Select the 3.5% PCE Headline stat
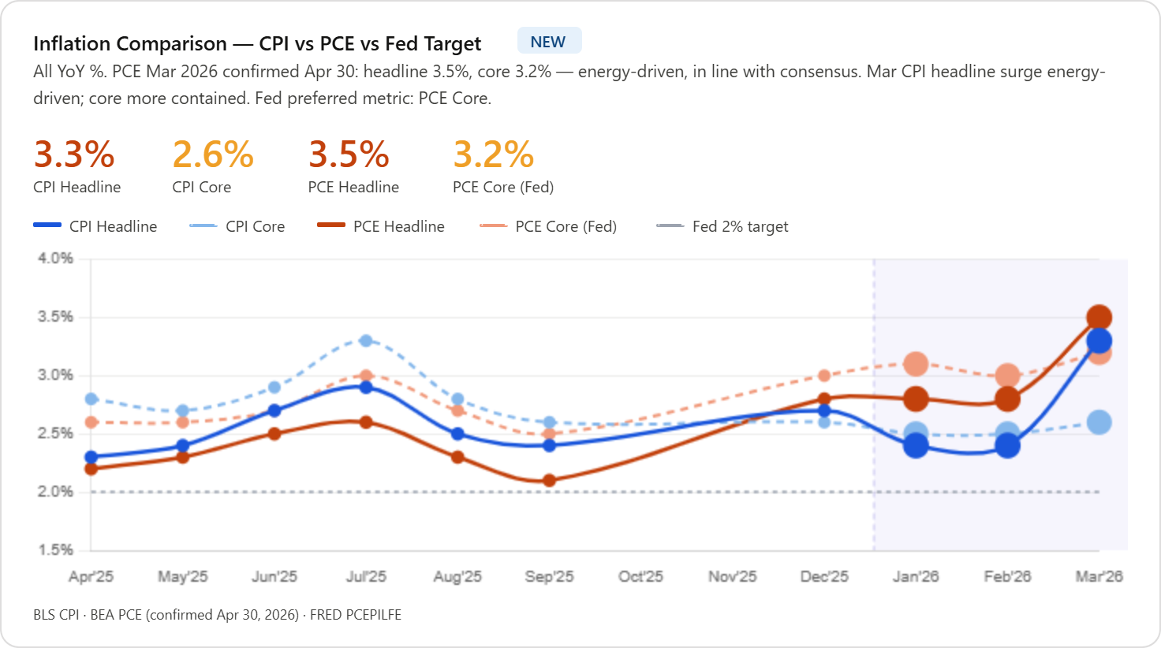 [x=353, y=166]
